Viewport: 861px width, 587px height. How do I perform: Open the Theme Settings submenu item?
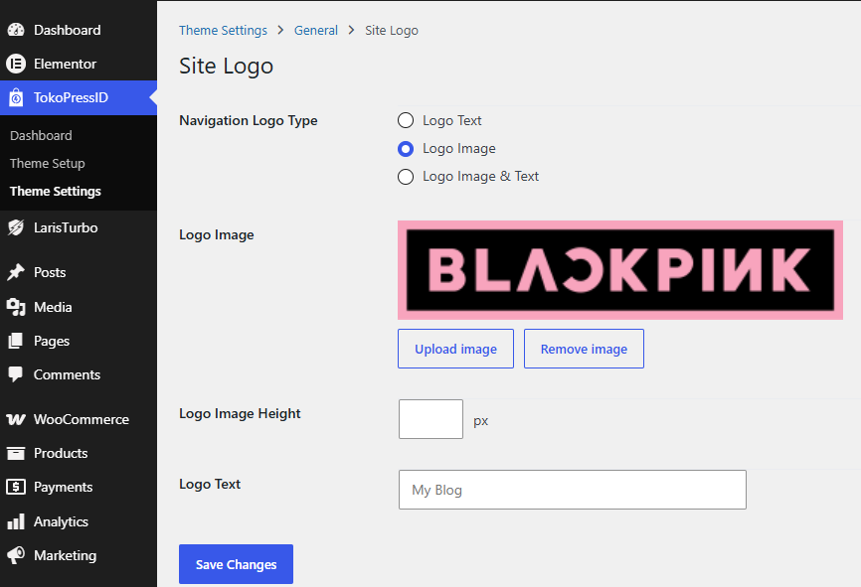point(56,192)
